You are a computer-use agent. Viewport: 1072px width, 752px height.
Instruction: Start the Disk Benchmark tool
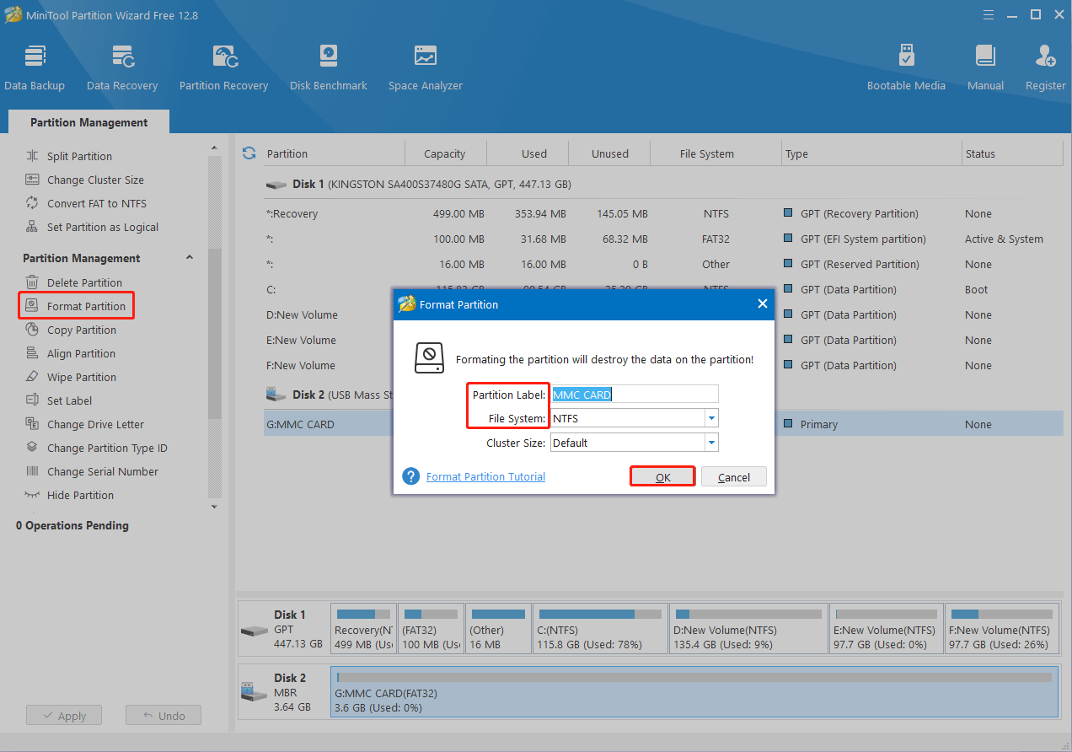(328, 66)
